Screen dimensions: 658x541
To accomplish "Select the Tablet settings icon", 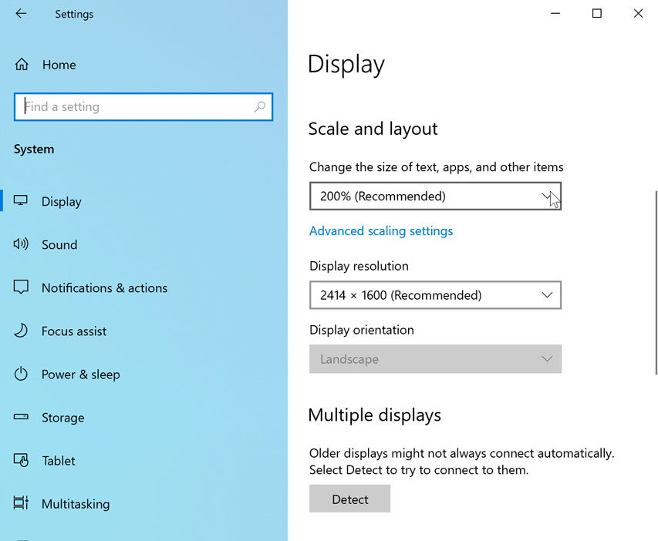I will click(20, 460).
